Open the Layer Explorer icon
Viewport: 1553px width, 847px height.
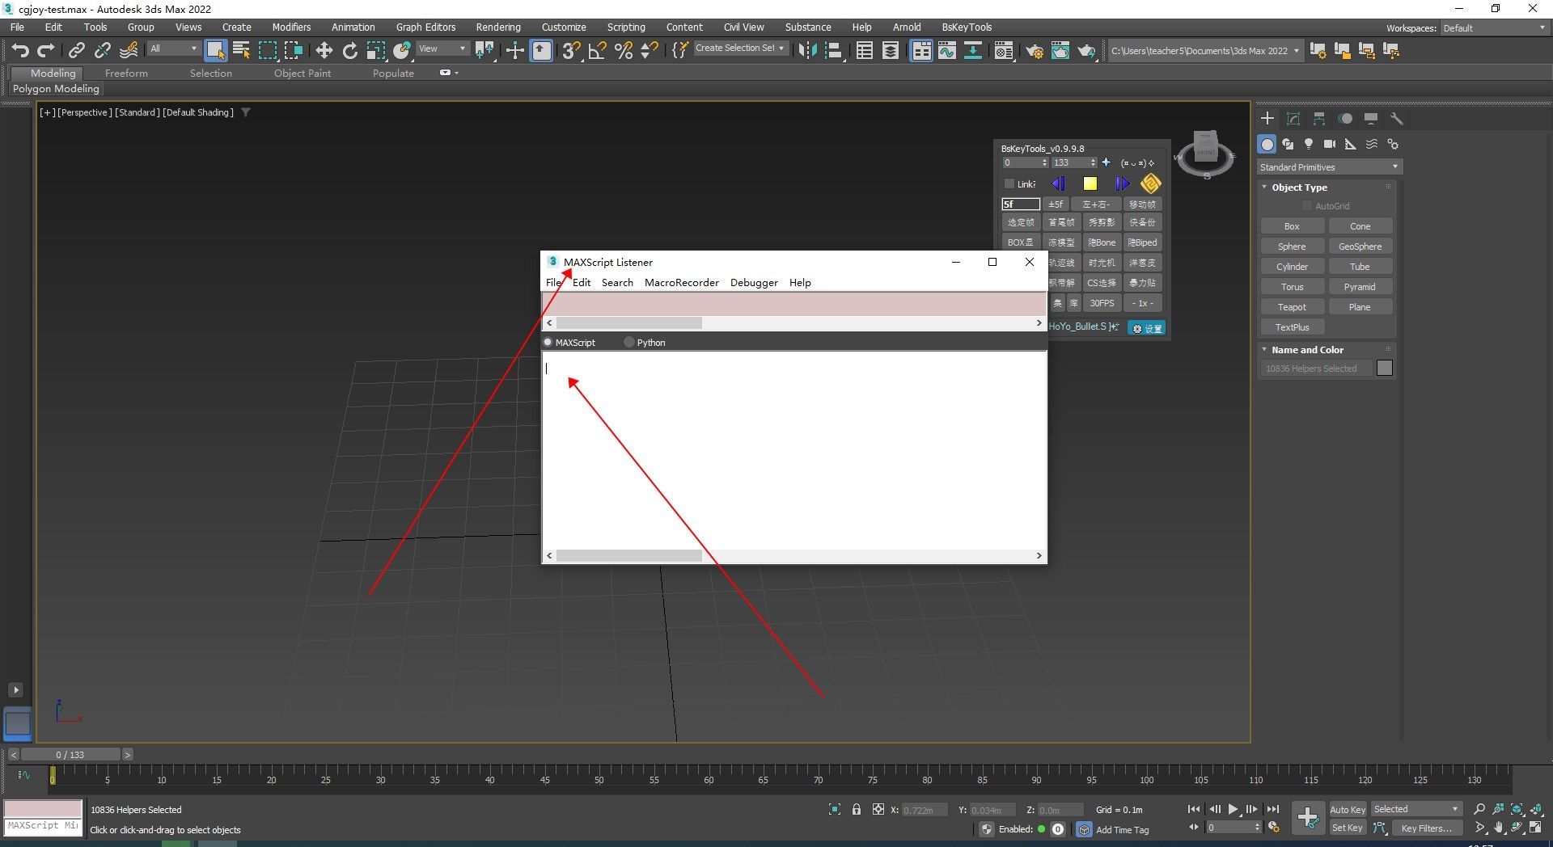pos(890,51)
